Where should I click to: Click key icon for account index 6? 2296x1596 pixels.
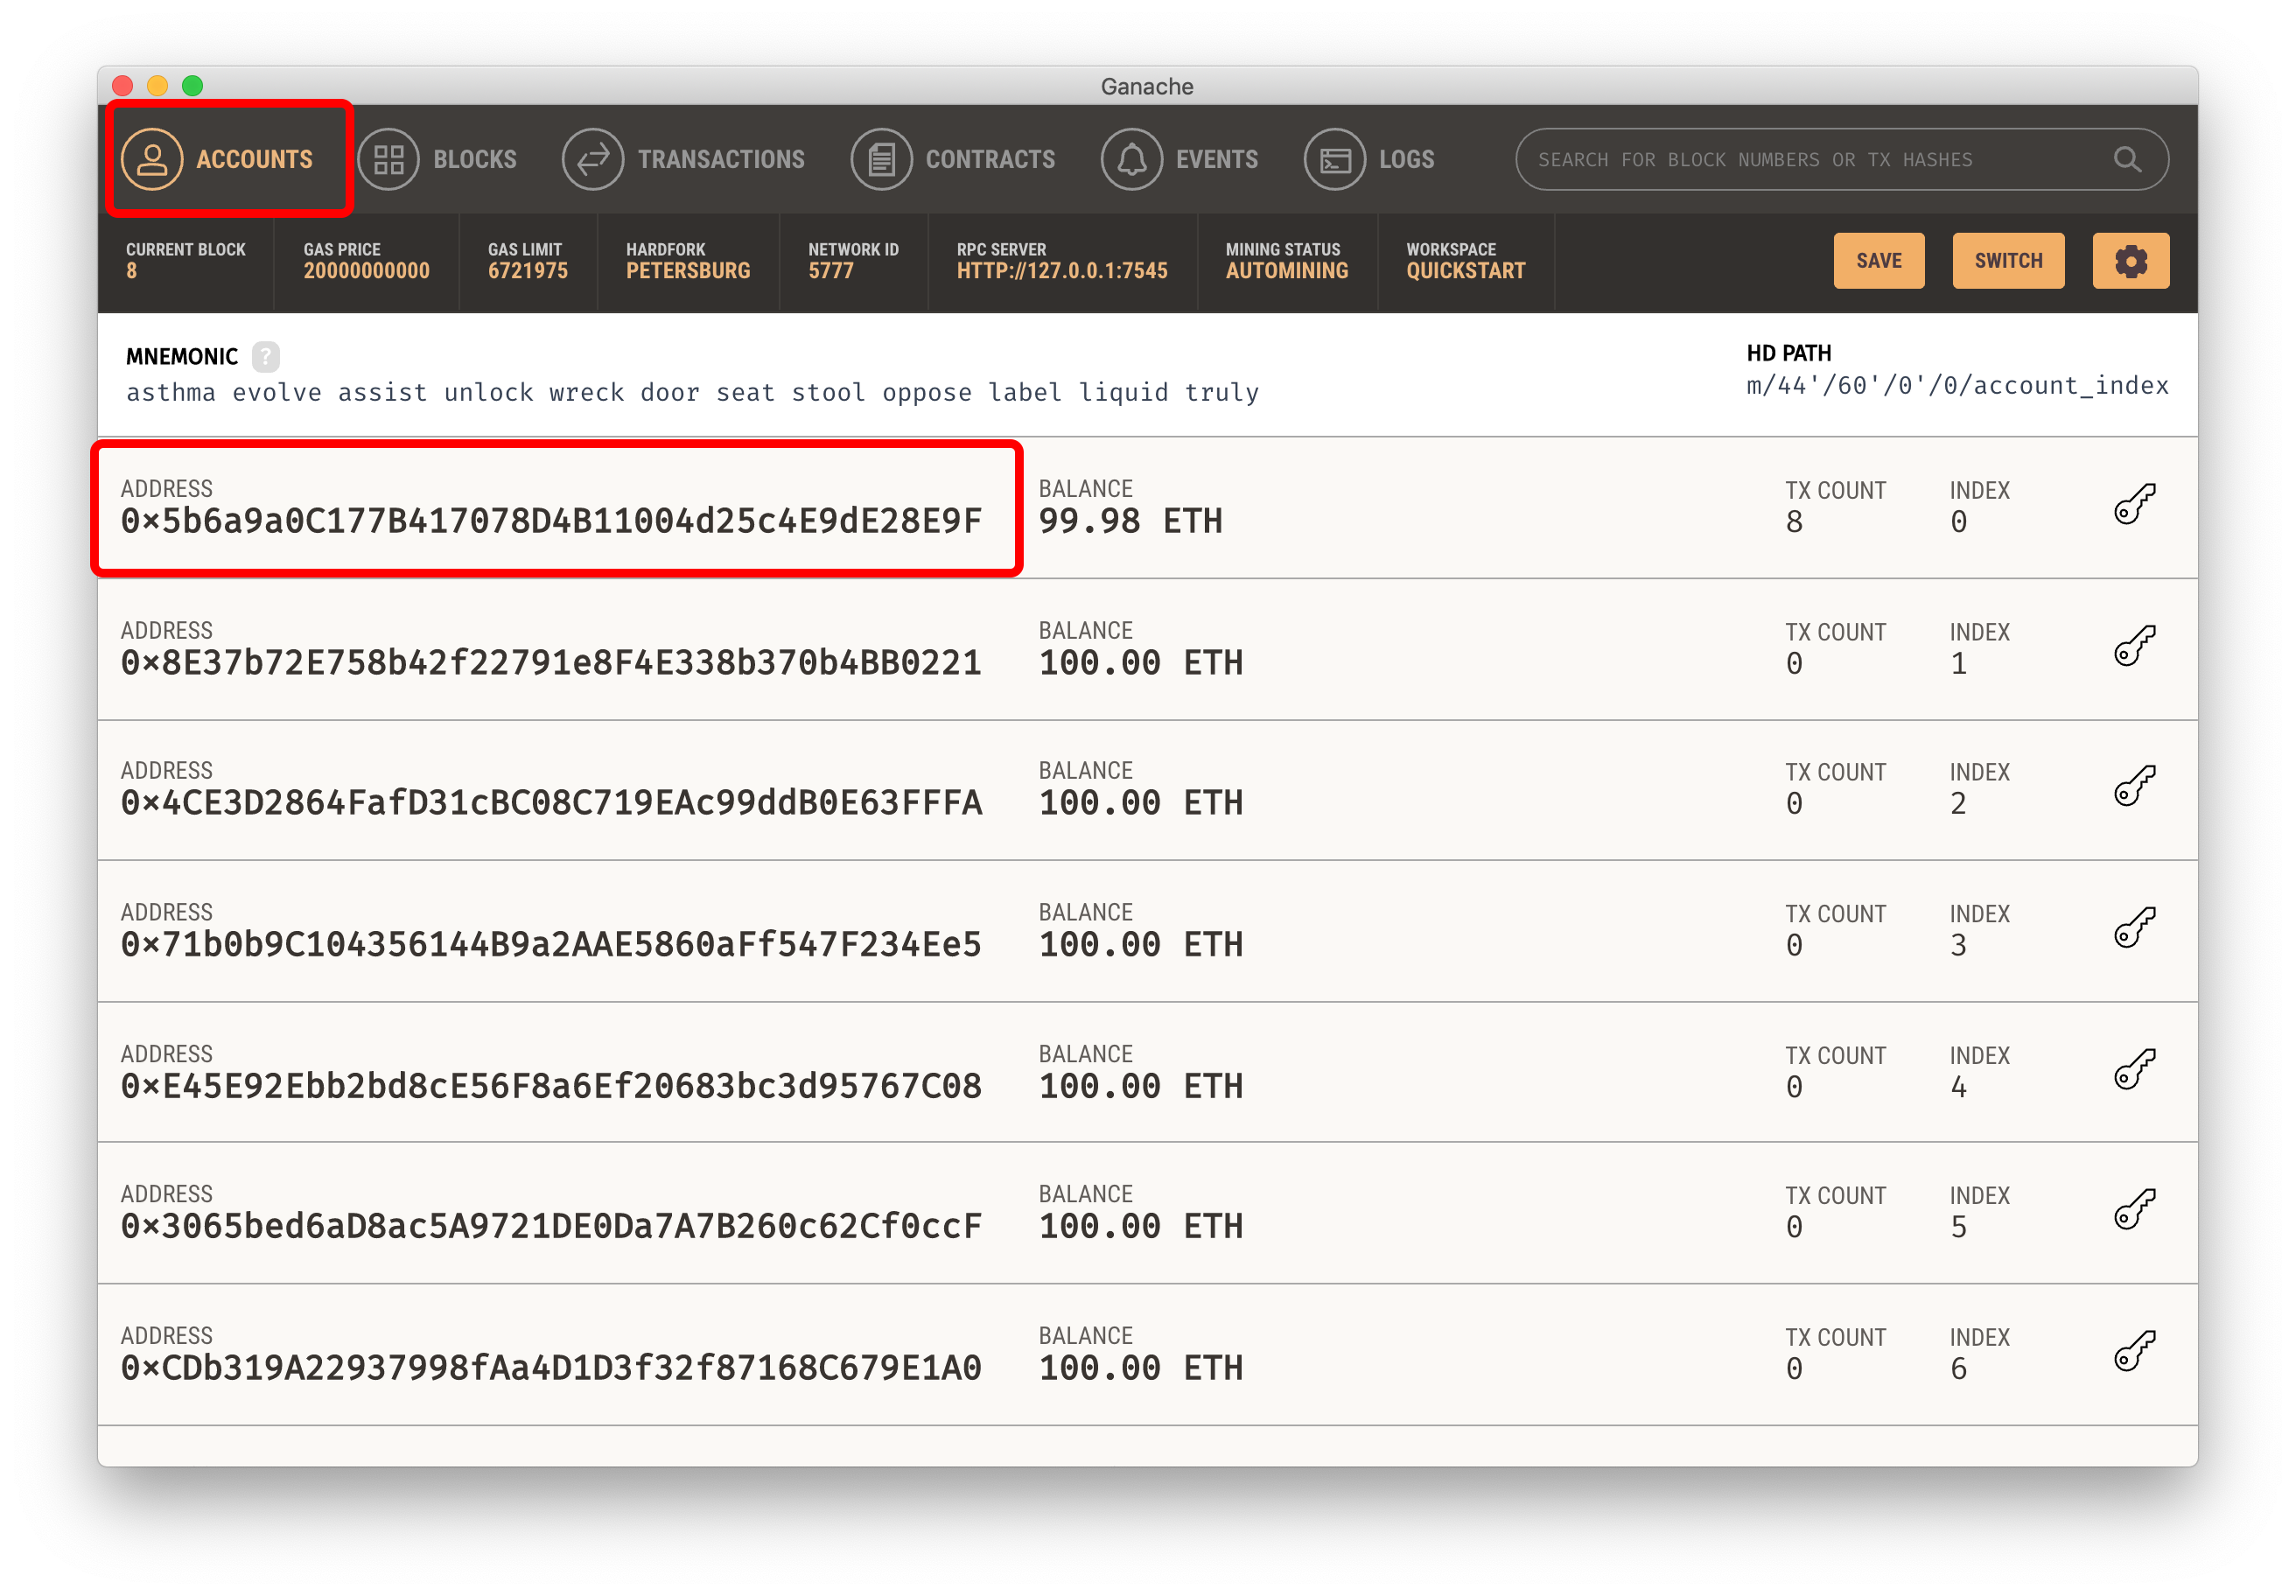click(2133, 1353)
